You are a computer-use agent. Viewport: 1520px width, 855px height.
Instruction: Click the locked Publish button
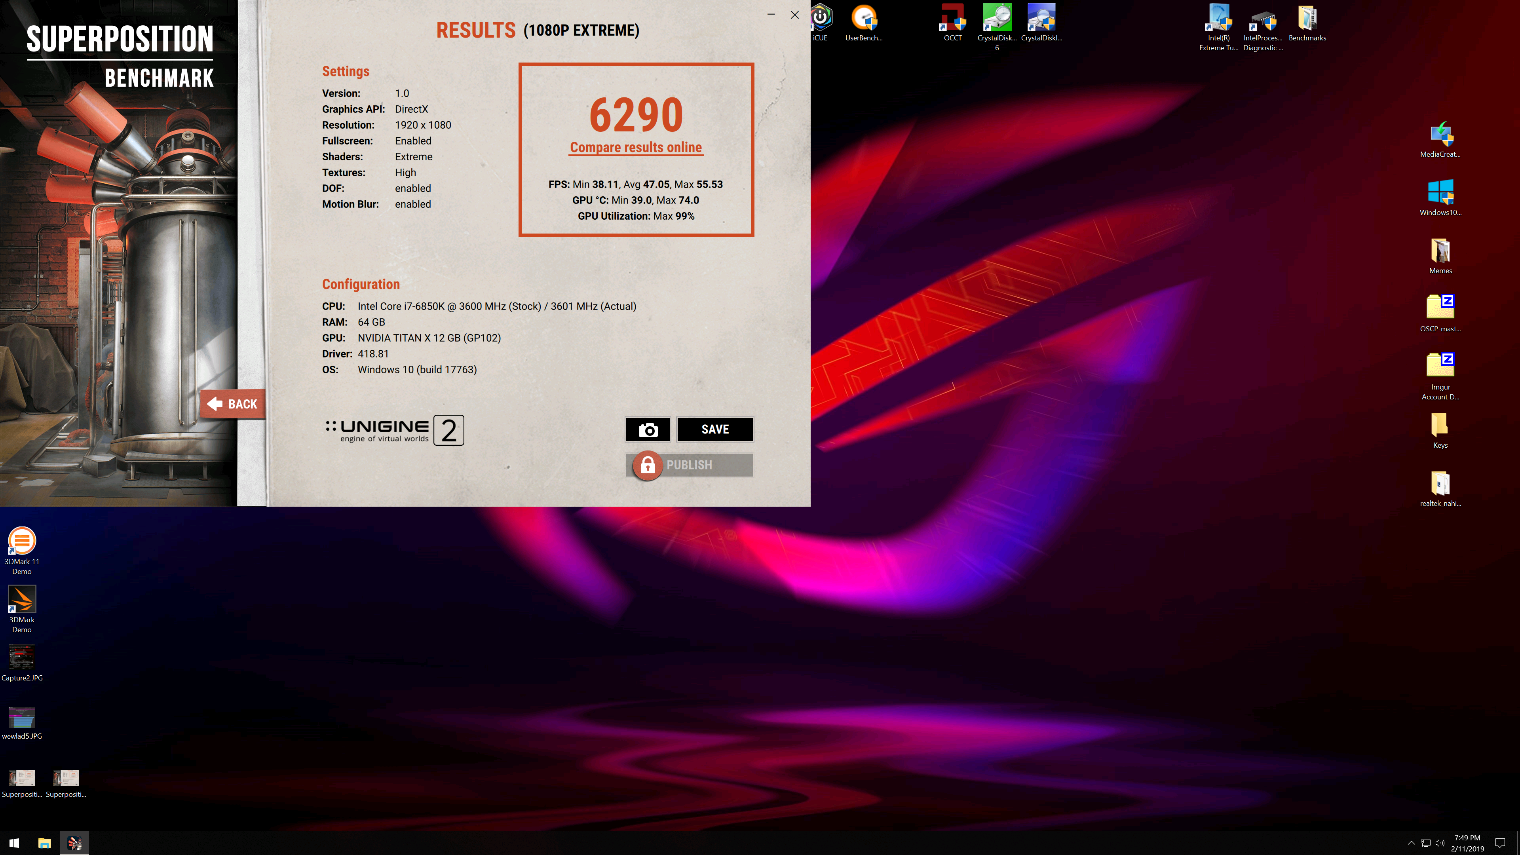[689, 465]
